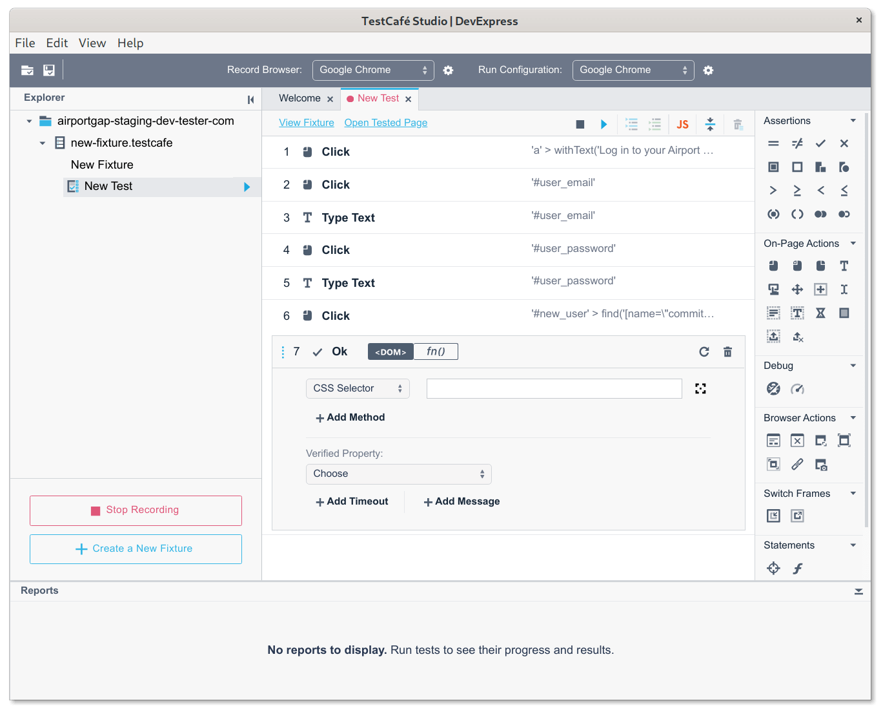Collapse the Debug section

(853, 366)
